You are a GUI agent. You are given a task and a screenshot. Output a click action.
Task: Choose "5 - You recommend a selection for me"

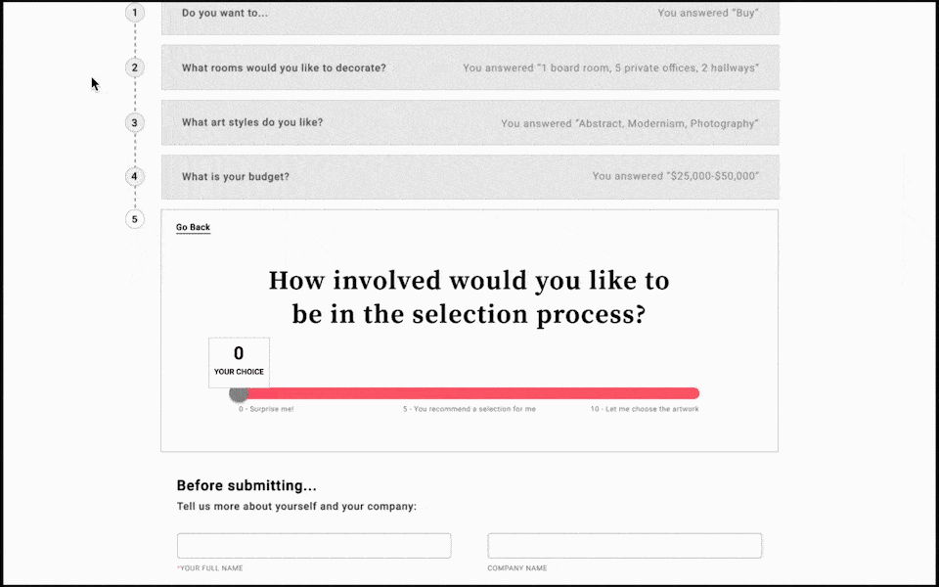469,409
